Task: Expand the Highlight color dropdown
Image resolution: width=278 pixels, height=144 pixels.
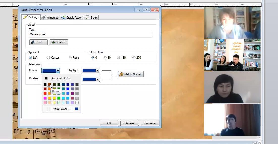Action: tap(98, 71)
